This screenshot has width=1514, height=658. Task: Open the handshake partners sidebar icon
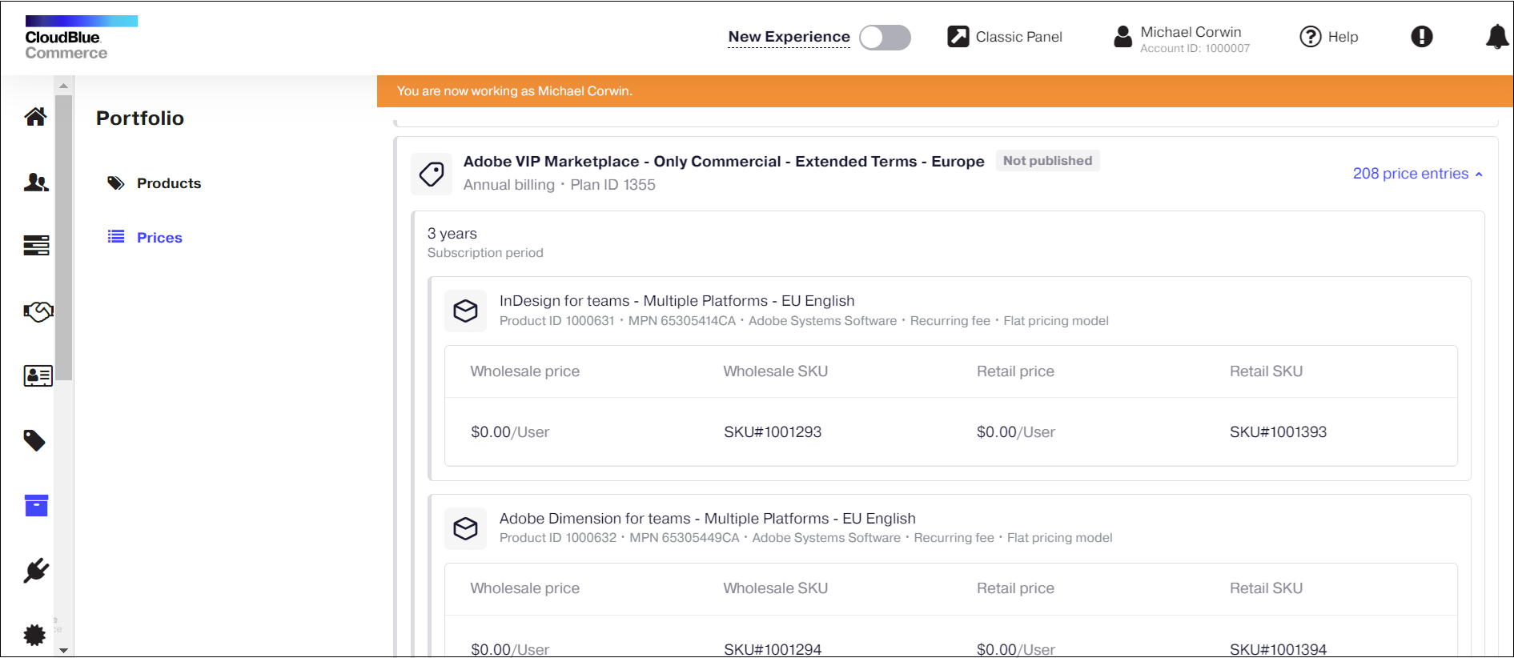(38, 311)
